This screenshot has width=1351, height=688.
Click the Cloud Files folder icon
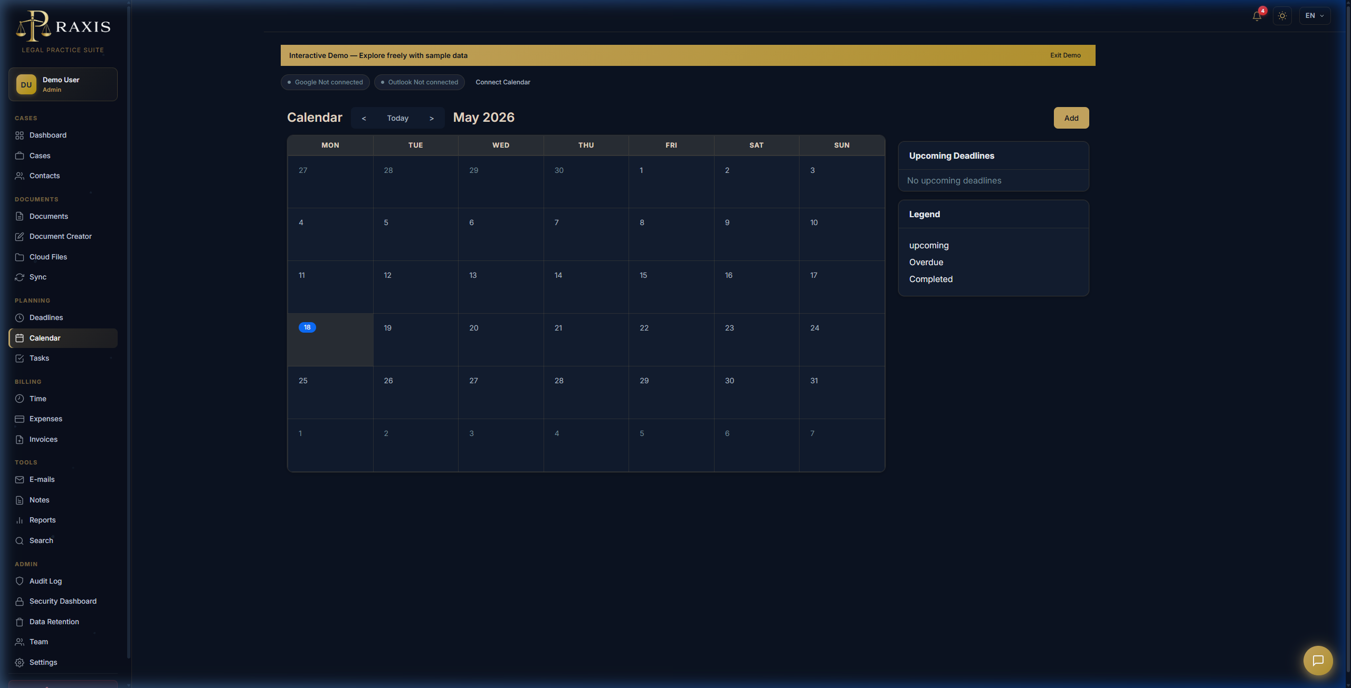[x=20, y=257]
